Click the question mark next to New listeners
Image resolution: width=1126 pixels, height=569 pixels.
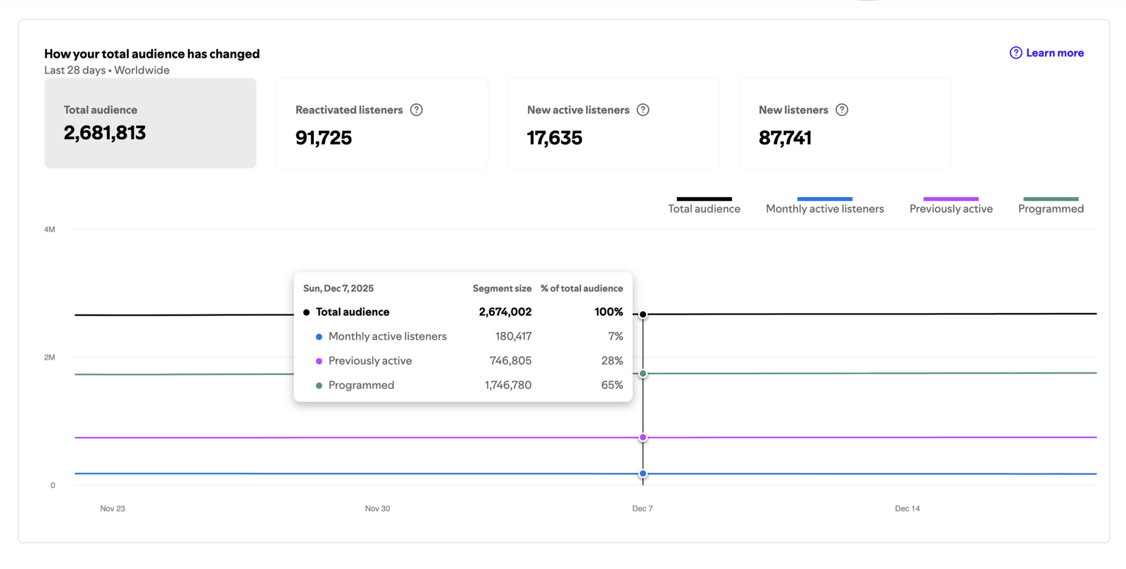842,110
